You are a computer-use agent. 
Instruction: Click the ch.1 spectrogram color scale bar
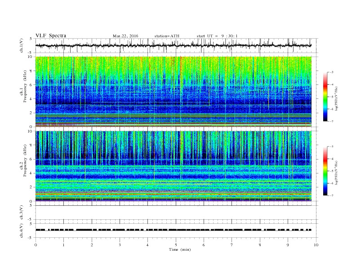(325, 97)
